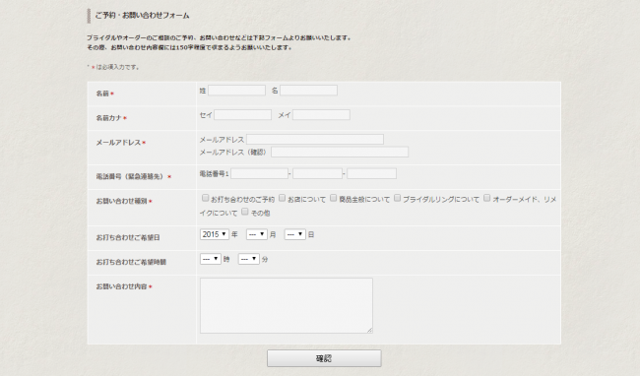Click the first 電話番号1 box
The width and height of the screenshot is (640, 376).
click(x=259, y=173)
